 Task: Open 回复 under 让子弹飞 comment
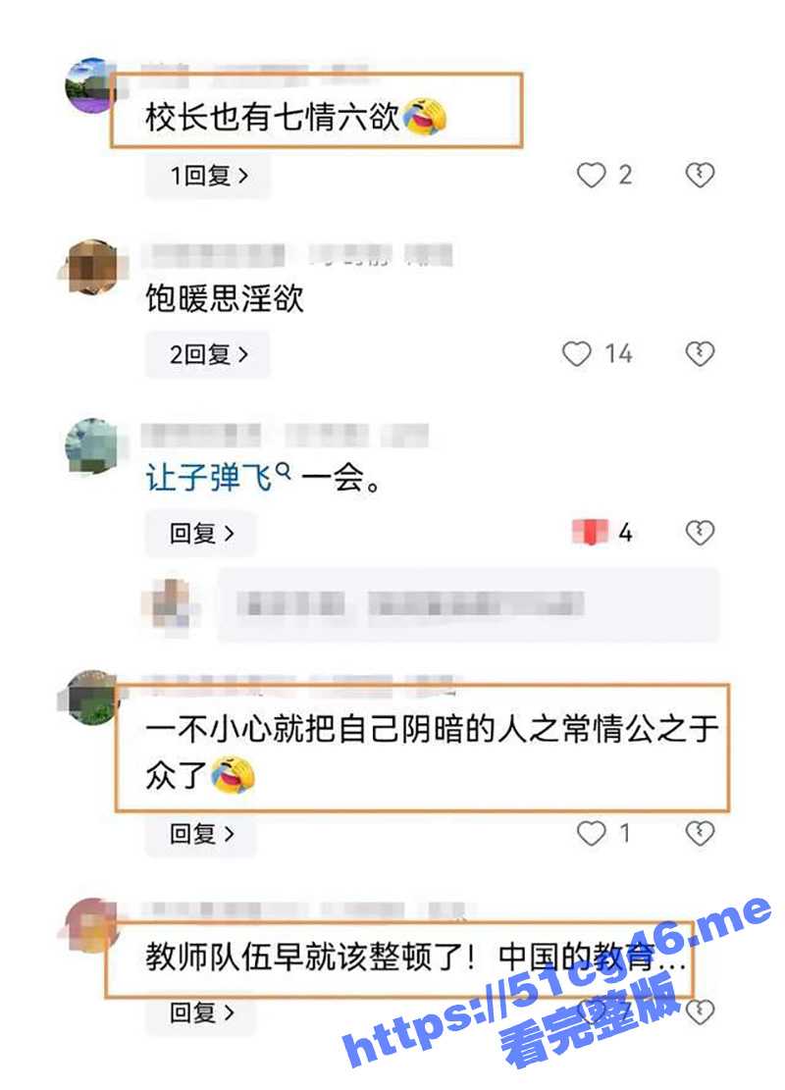[x=201, y=533]
